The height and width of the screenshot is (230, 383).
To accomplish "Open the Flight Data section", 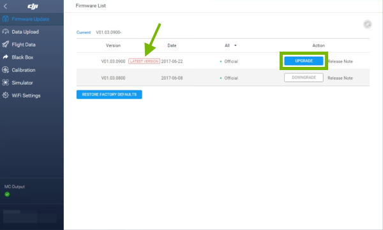I will click(x=32, y=45).
